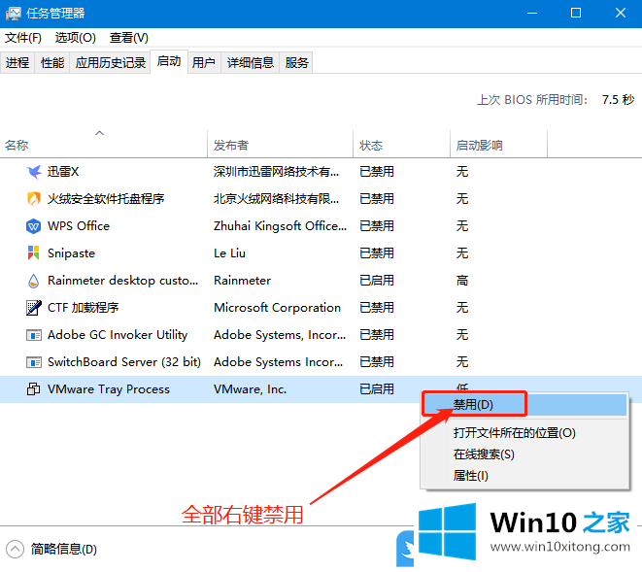Image resolution: width=642 pixels, height=572 pixels.
Task: Click the VMware Tray Process icon
Action: point(34,389)
